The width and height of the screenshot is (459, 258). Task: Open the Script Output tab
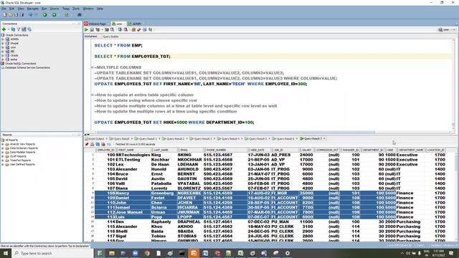click(x=96, y=138)
